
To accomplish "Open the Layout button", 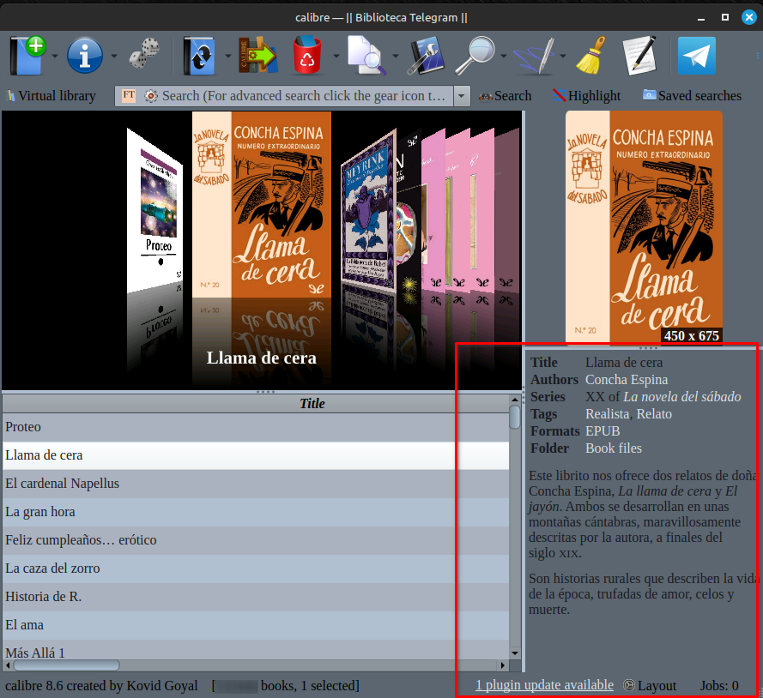I will coord(650,685).
